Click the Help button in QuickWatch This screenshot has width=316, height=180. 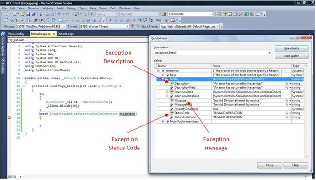pyautogui.click(x=296, y=165)
